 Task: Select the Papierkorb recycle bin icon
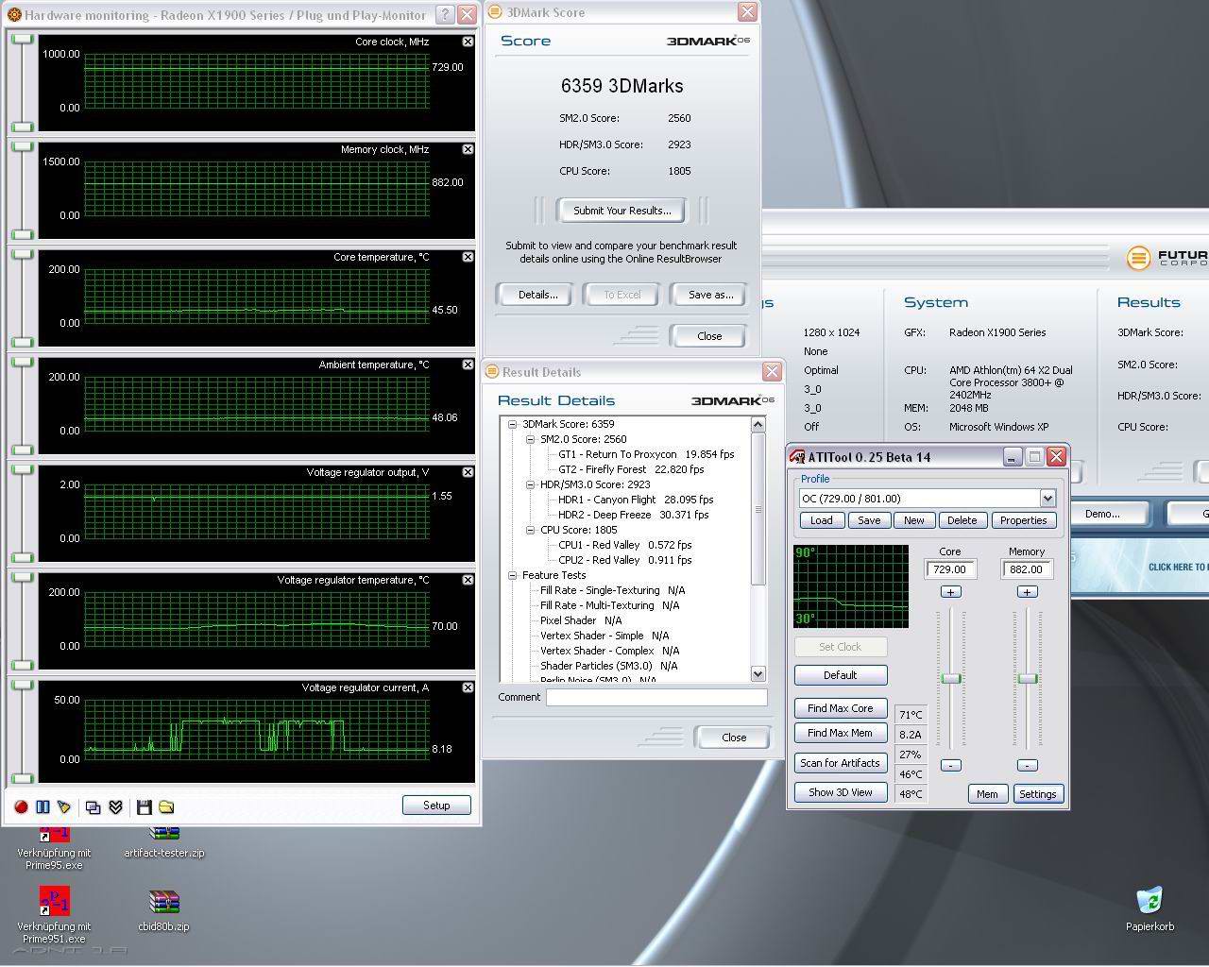click(x=1149, y=908)
